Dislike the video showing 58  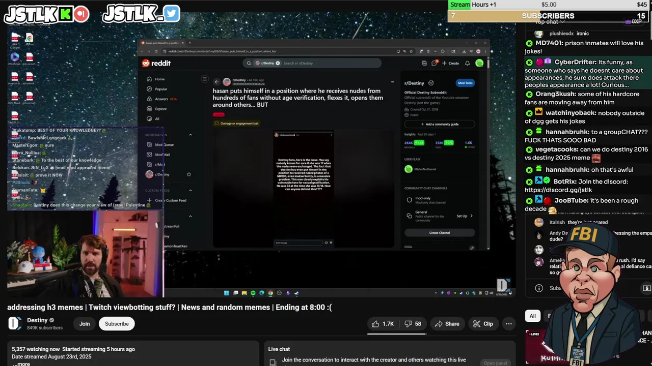413,324
